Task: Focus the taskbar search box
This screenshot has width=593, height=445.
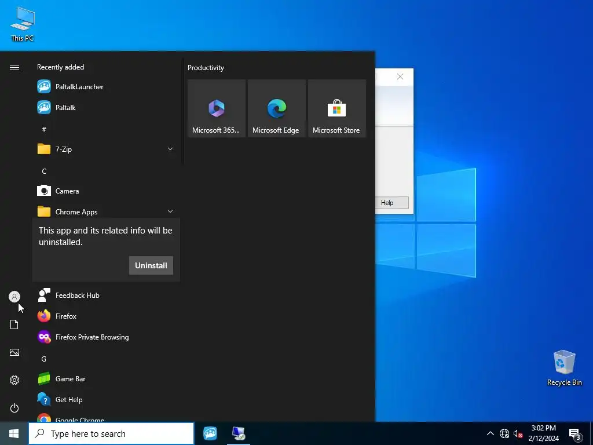Action: click(x=111, y=433)
